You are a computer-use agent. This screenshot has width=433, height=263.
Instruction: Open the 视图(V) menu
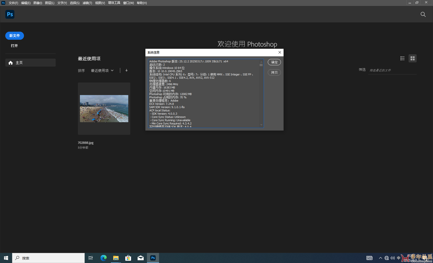click(x=100, y=3)
